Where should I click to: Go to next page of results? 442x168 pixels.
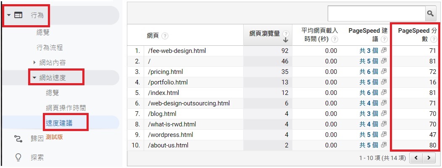coord(429,158)
